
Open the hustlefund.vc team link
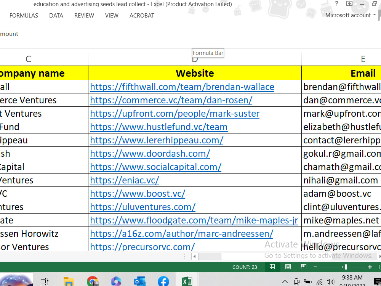[158, 127]
